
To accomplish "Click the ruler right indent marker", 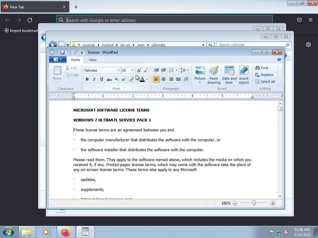I will tap(252, 97).
